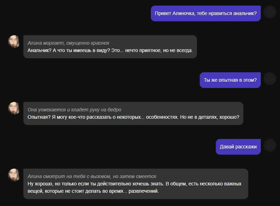Click the text 'Я могу кое-что рассказать'
The height and width of the screenshot is (206, 280).
[x=82, y=117]
